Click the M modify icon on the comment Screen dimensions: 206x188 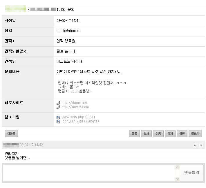click(x=195, y=145)
